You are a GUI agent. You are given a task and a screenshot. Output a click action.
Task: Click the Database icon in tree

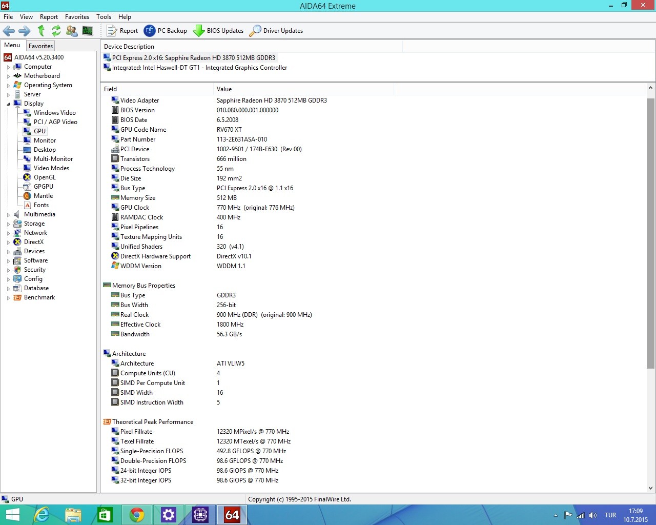(17, 288)
